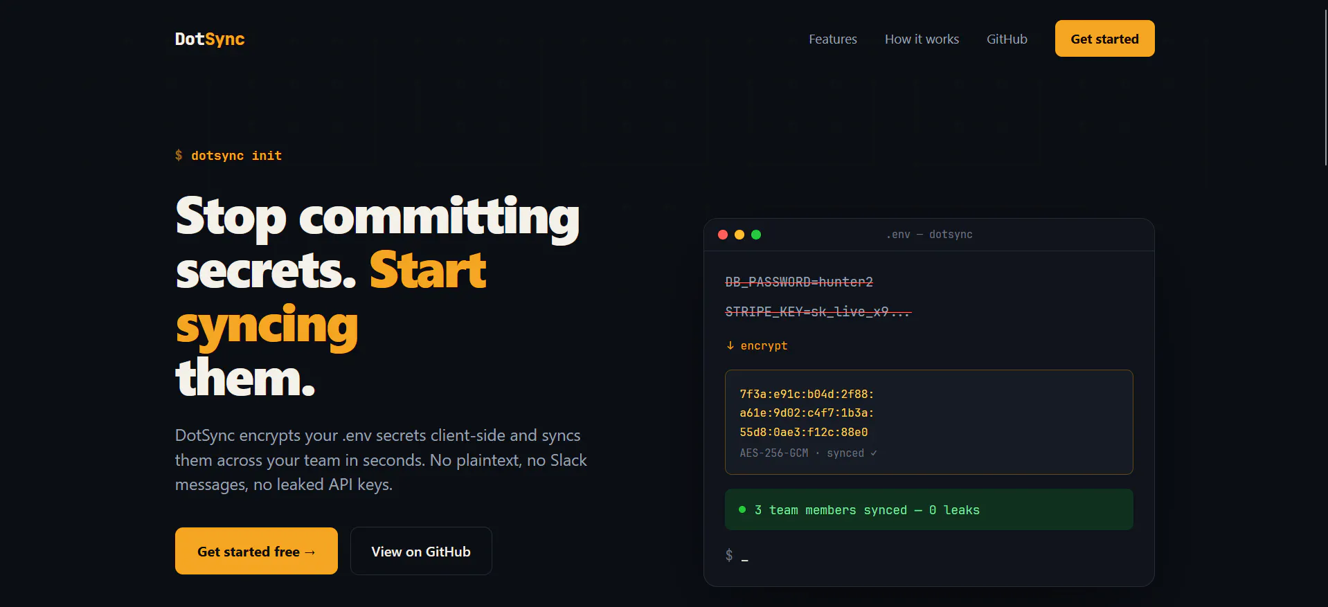This screenshot has height=607, width=1328.
Task: Click the 'DotSync encrypts your .env' description paragraph
Action: (381, 460)
